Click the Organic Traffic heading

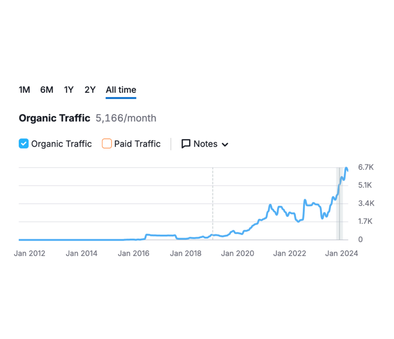(x=54, y=118)
